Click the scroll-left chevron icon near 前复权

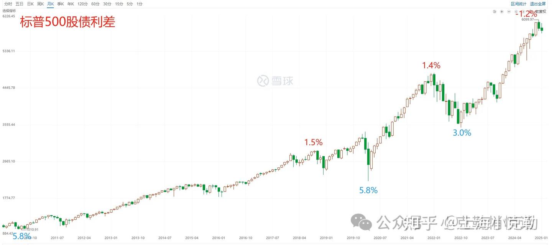[516, 11]
